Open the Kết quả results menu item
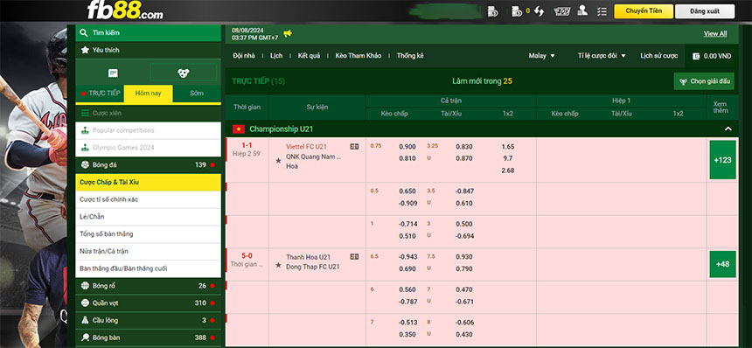 (309, 56)
